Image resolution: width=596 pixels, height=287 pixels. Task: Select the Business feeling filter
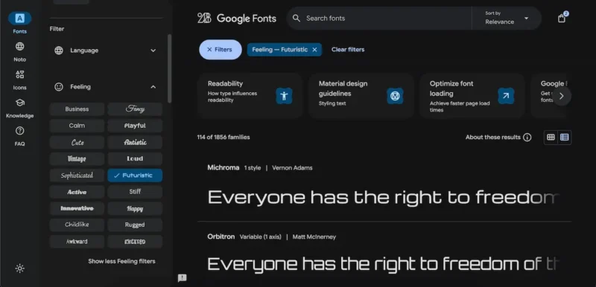[77, 109]
